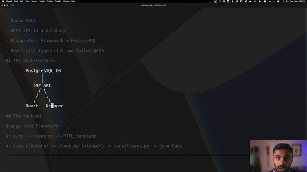The image size is (307, 172).
Task: Click the 'DRF API' diagram node
Action: pos(42,86)
